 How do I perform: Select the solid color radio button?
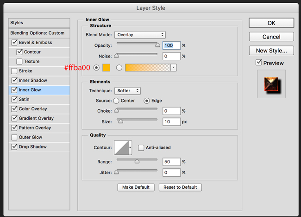[x=96, y=68]
